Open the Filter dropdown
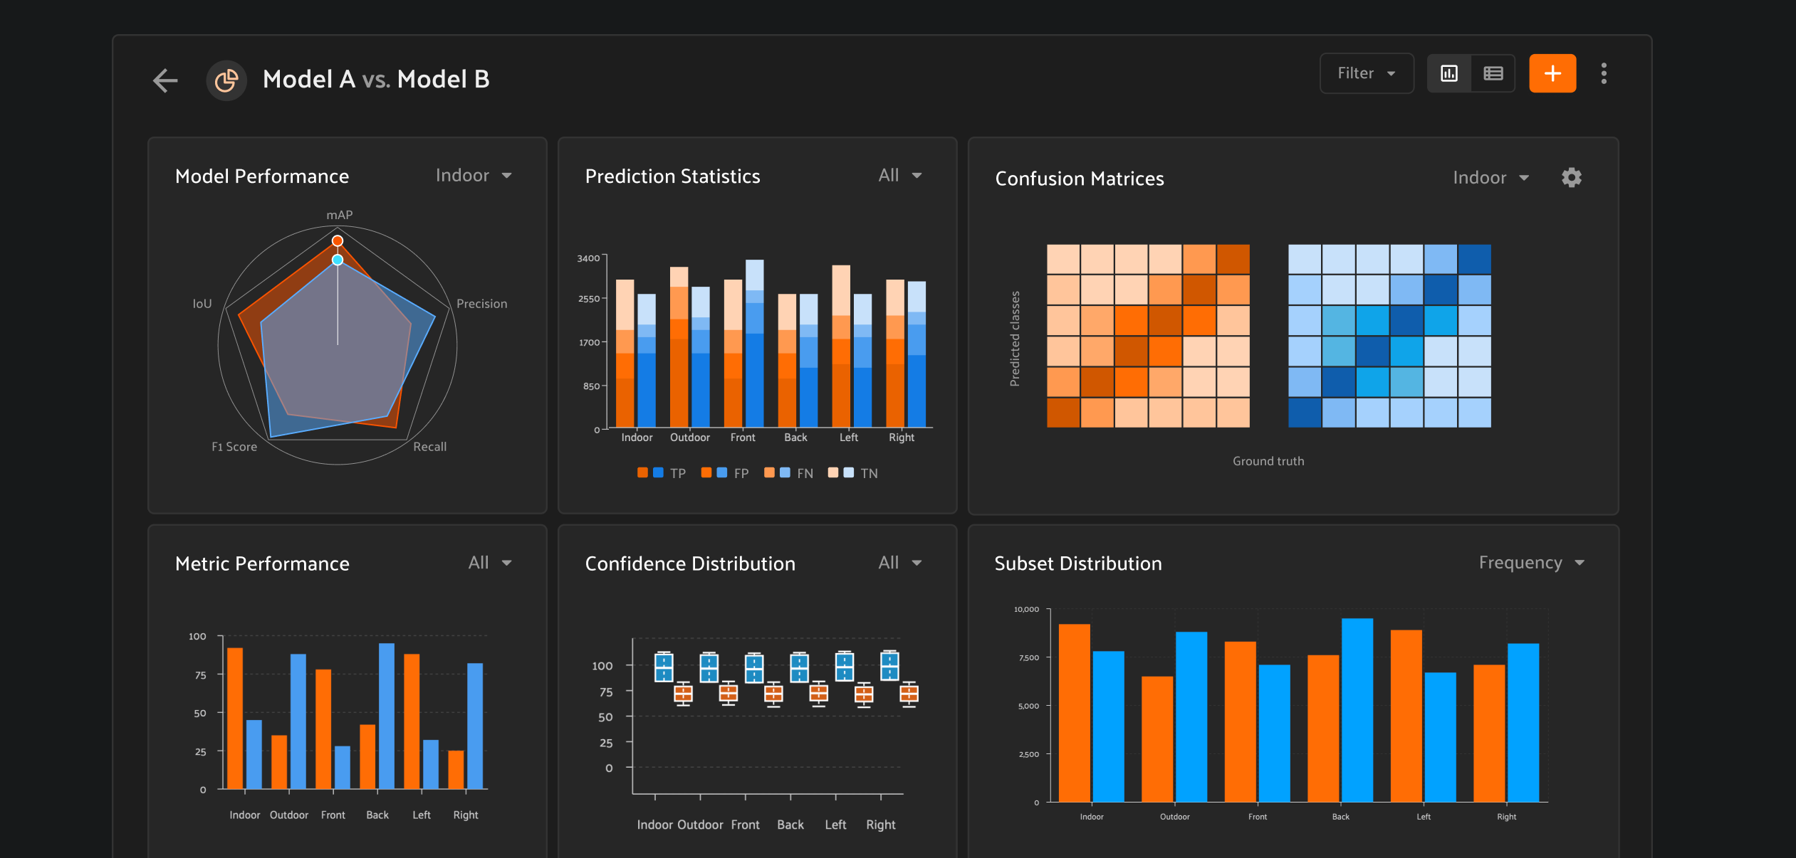This screenshot has width=1796, height=858. (x=1367, y=73)
